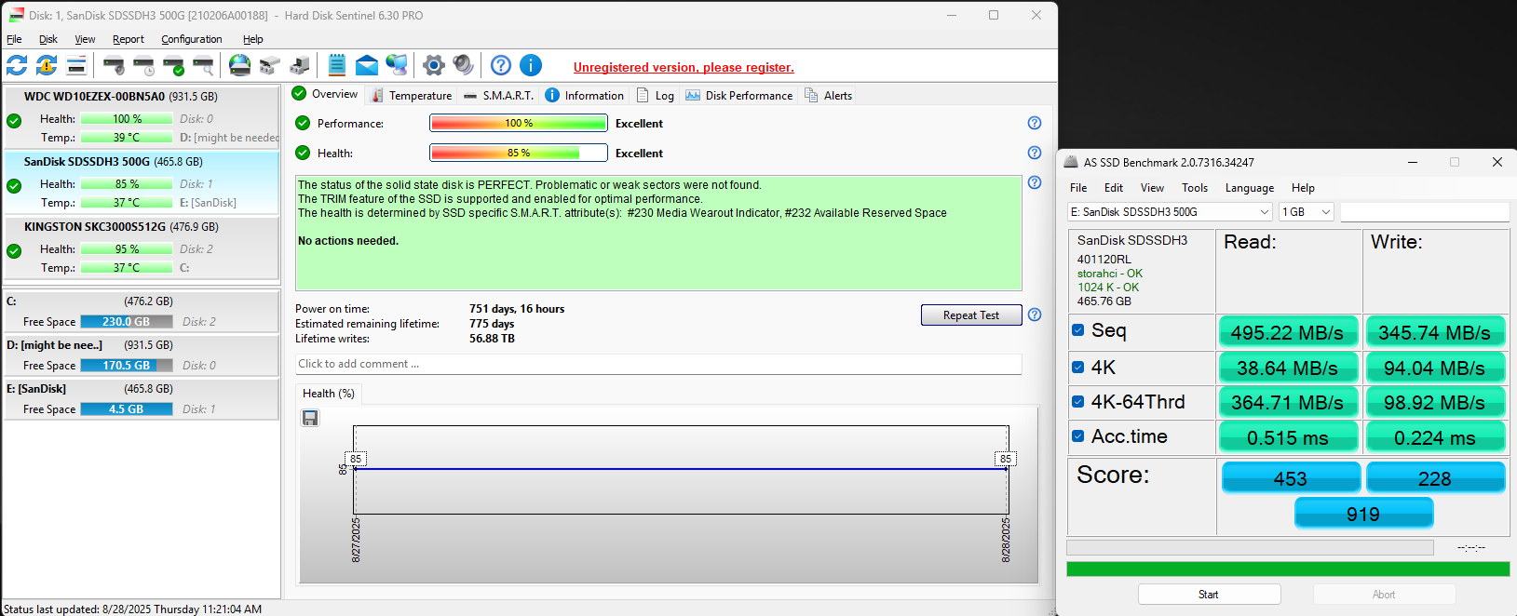Click the help icon beside Performance bar
This screenshot has height=616, width=1517.
point(1034,123)
